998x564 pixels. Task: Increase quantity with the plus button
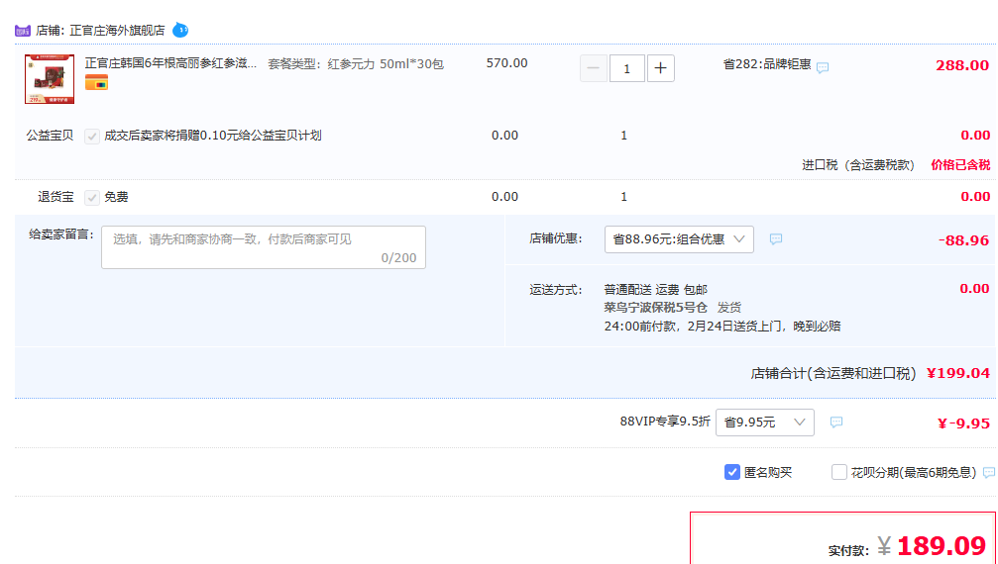tap(661, 68)
